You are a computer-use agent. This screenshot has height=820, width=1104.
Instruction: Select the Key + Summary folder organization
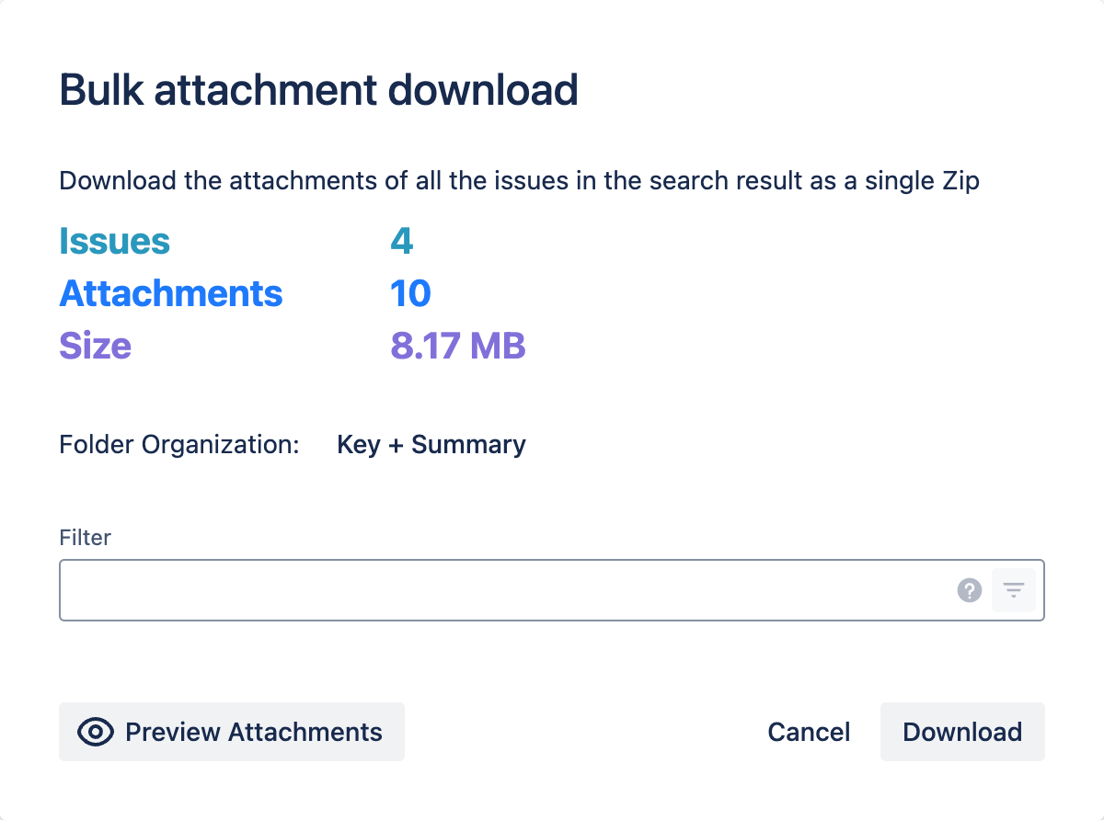pyautogui.click(x=431, y=445)
